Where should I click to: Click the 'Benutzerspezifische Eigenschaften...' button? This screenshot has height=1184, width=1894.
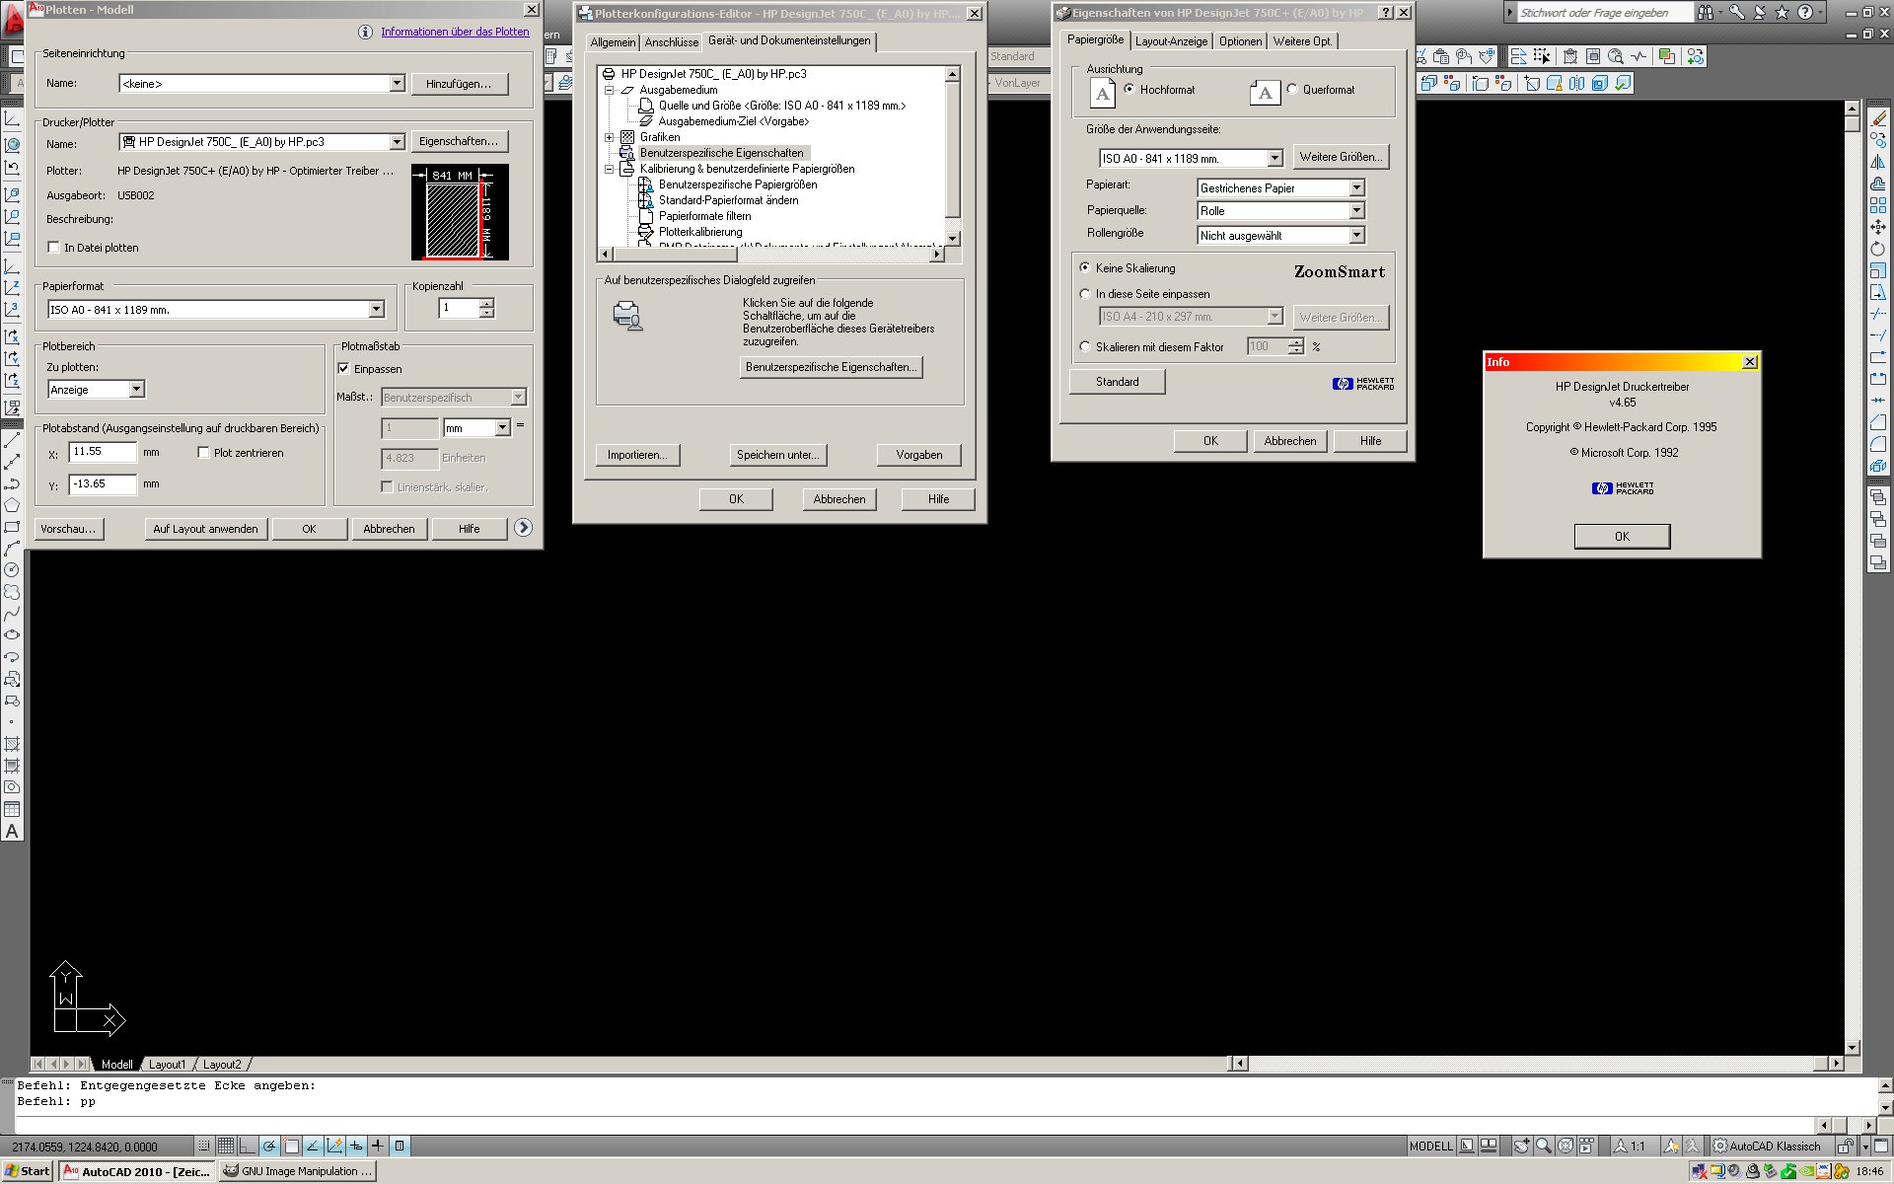coord(831,367)
